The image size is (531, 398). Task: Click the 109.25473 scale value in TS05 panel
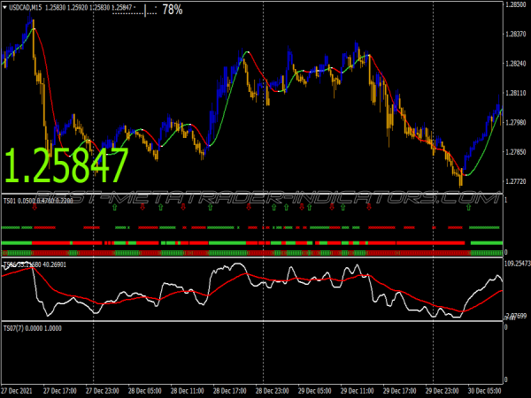pos(517,264)
